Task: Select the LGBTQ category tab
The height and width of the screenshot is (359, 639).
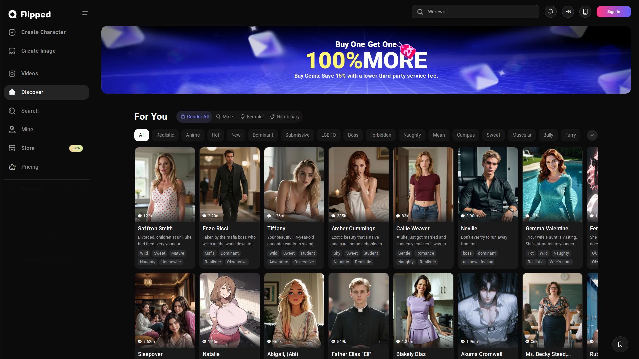Action: [329, 135]
